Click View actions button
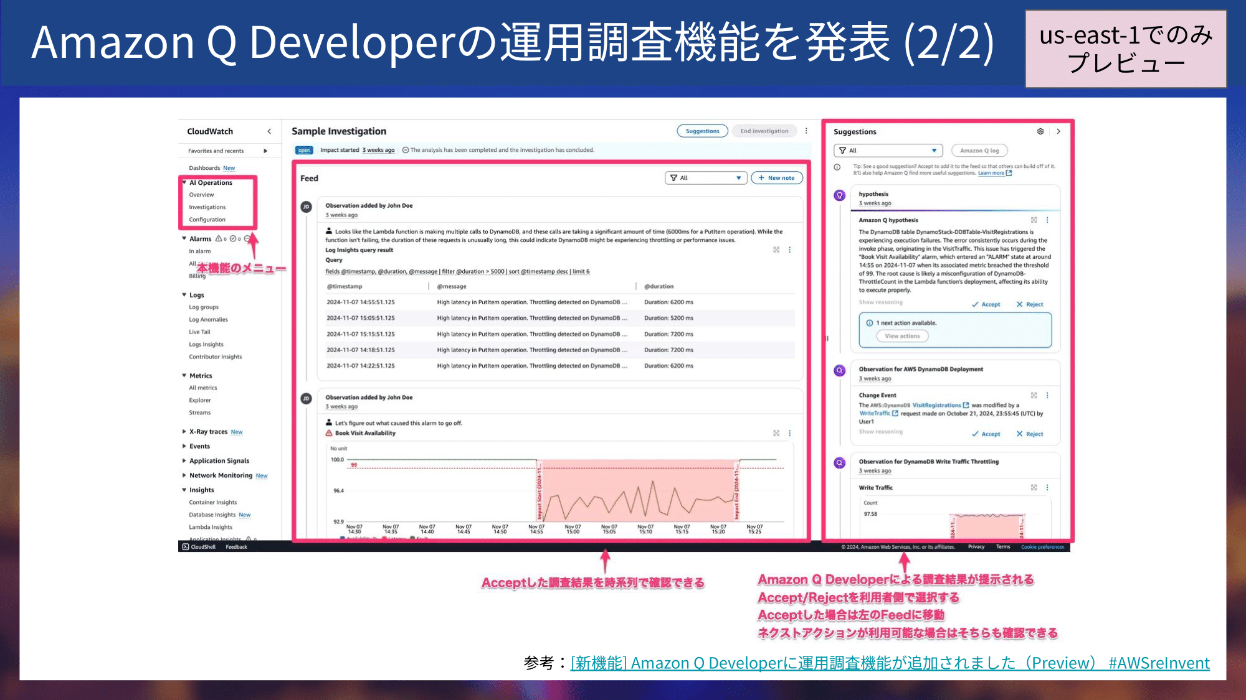This screenshot has height=700, width=1246. (902, 336)
